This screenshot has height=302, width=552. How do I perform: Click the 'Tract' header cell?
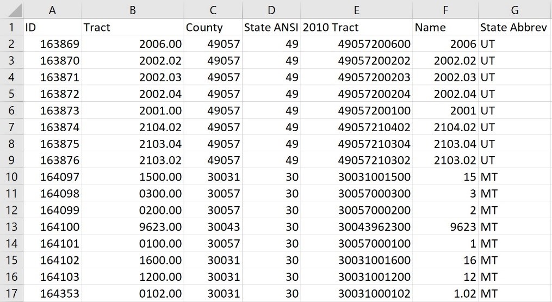tap(132, 27)
